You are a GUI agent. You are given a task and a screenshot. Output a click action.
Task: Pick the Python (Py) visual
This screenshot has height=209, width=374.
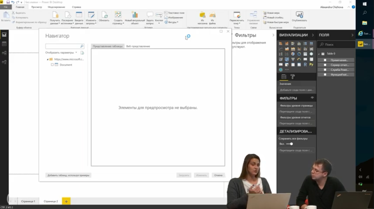click(311, 64)
